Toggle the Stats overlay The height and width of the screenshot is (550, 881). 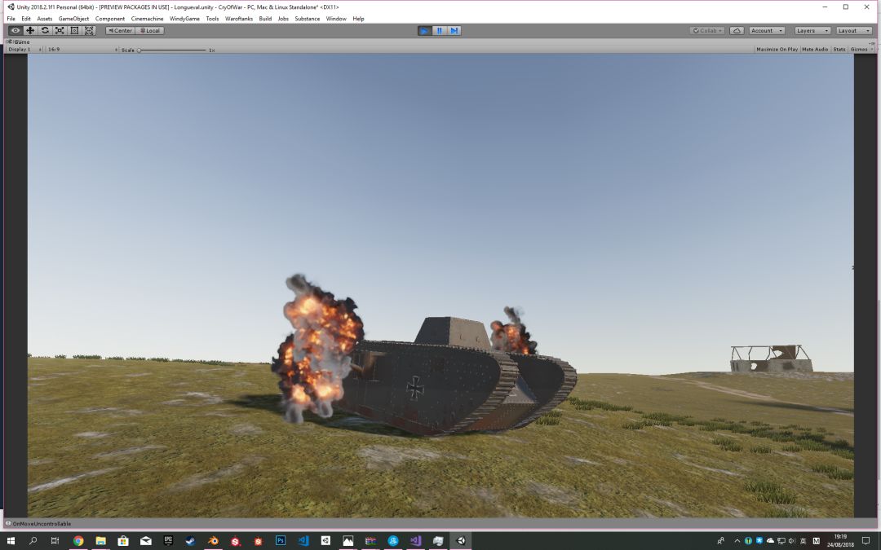839,50
